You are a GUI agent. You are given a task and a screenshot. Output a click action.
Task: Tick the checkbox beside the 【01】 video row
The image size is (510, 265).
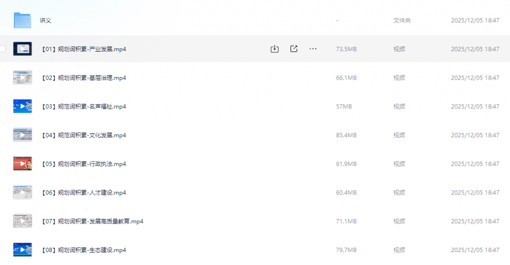(x=2, y=49)
